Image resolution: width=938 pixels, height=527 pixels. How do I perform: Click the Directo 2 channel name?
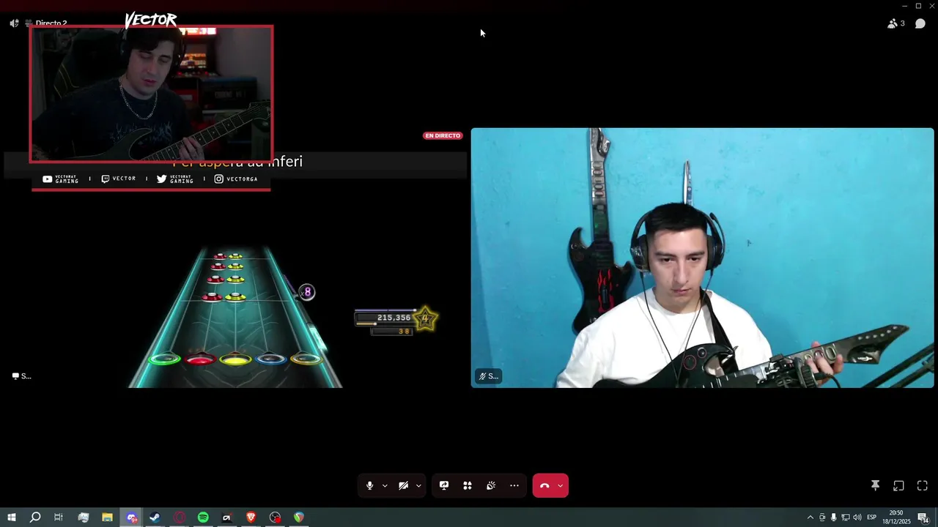(51, 23)
